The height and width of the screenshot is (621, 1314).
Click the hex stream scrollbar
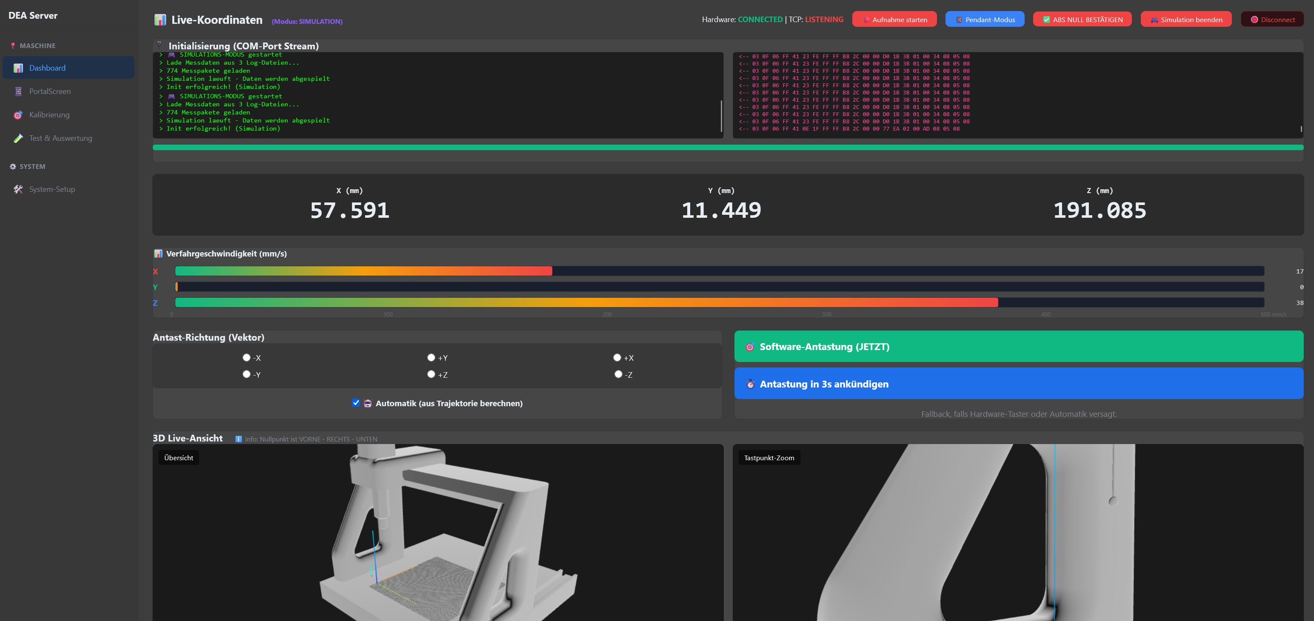(x=1301, y=129)
